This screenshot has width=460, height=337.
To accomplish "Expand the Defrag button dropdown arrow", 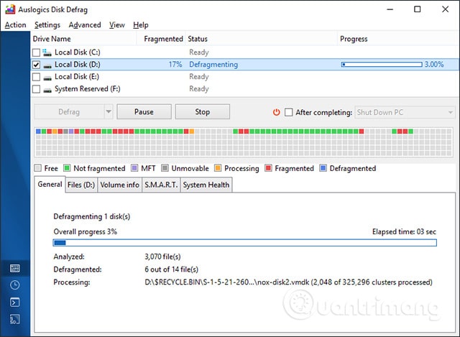I will (x=109, y=112).
